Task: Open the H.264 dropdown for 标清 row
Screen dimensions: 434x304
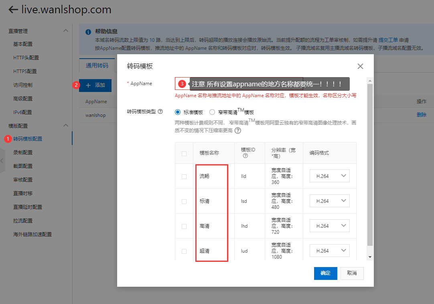Action: point(329,201)
